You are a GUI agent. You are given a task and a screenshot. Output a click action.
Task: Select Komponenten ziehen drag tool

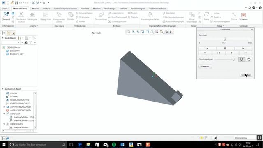click(x=59, y=17)
